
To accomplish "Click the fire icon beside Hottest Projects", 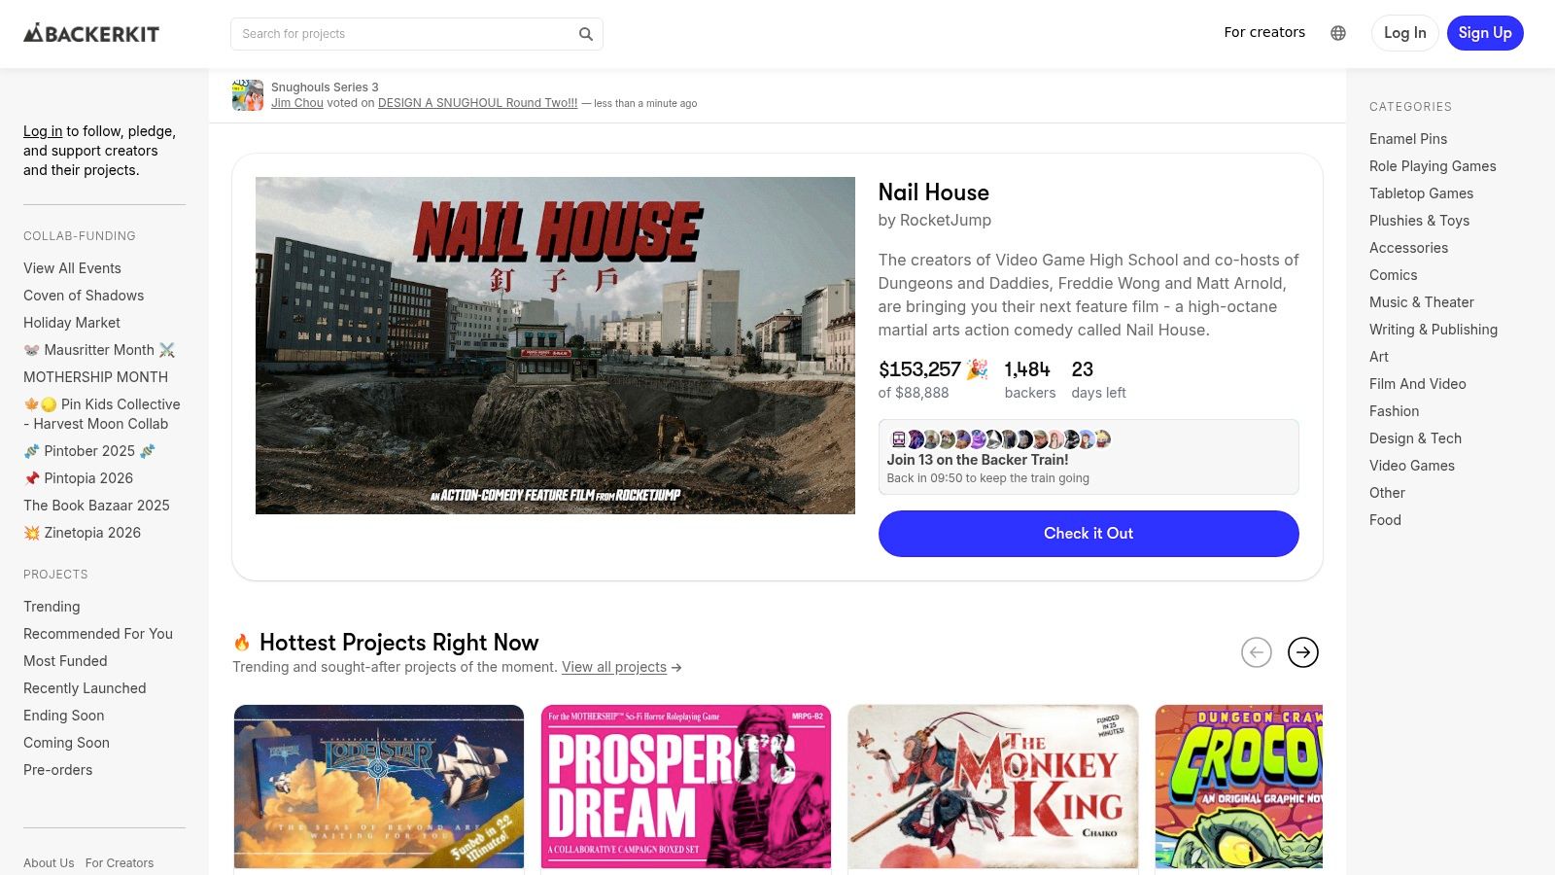I will [242, 643].
